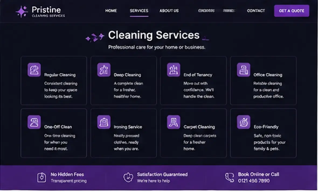Open the Deep Cleaning service title

(x=127, y=75)
